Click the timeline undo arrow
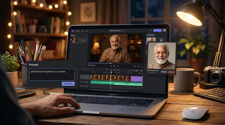 82,69
